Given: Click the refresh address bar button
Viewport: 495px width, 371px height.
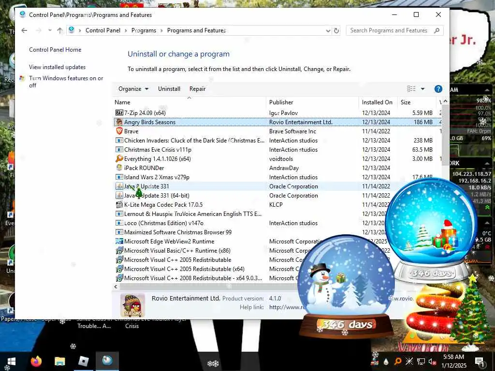Looking at the screenshot, I should tap(336, 30).
